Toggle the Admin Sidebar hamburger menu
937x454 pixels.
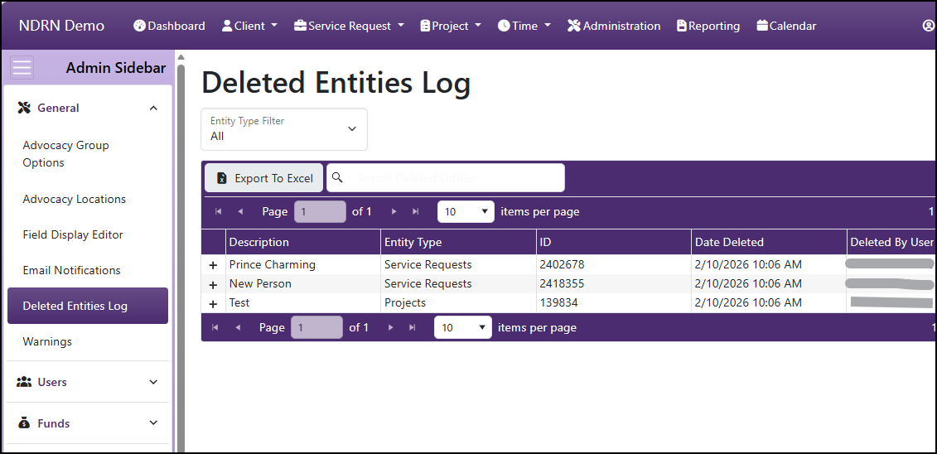22,67
